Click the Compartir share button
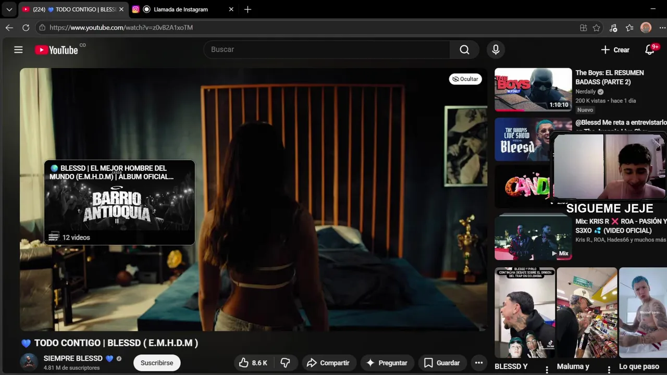667x375 pixels. (x=328, y=363)
